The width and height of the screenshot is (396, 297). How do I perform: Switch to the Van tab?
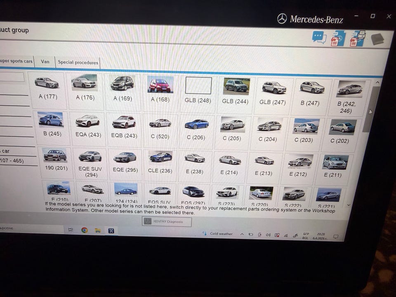45,61
